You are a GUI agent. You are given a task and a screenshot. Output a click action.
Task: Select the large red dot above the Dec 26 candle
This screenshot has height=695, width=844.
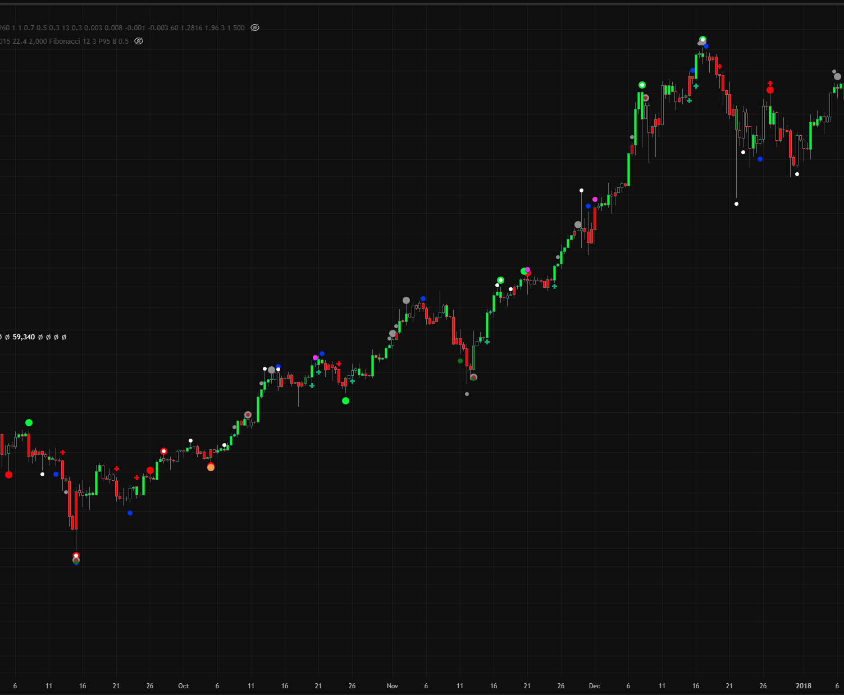pos(770,90)
